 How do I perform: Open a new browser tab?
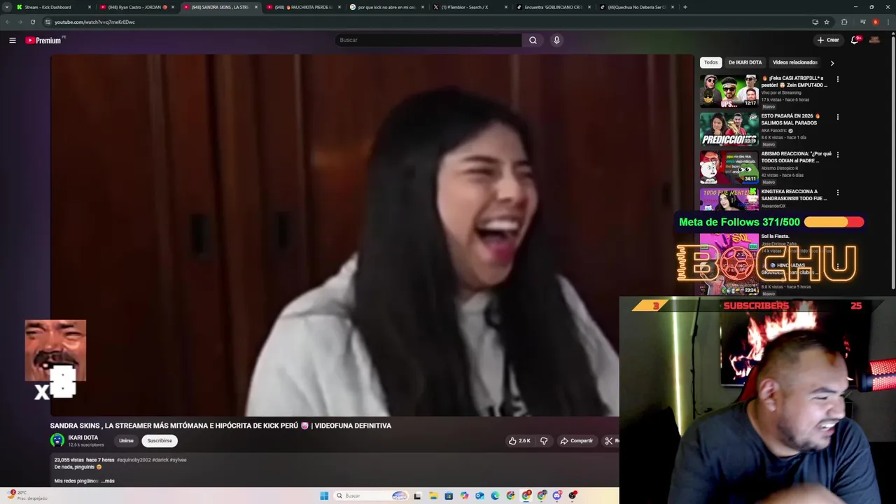[685, 7]
